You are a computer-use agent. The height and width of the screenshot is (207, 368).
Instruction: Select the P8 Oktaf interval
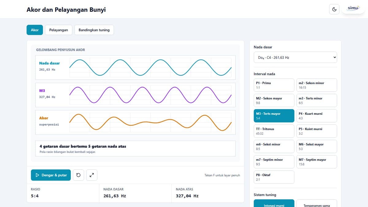point(274,177)
